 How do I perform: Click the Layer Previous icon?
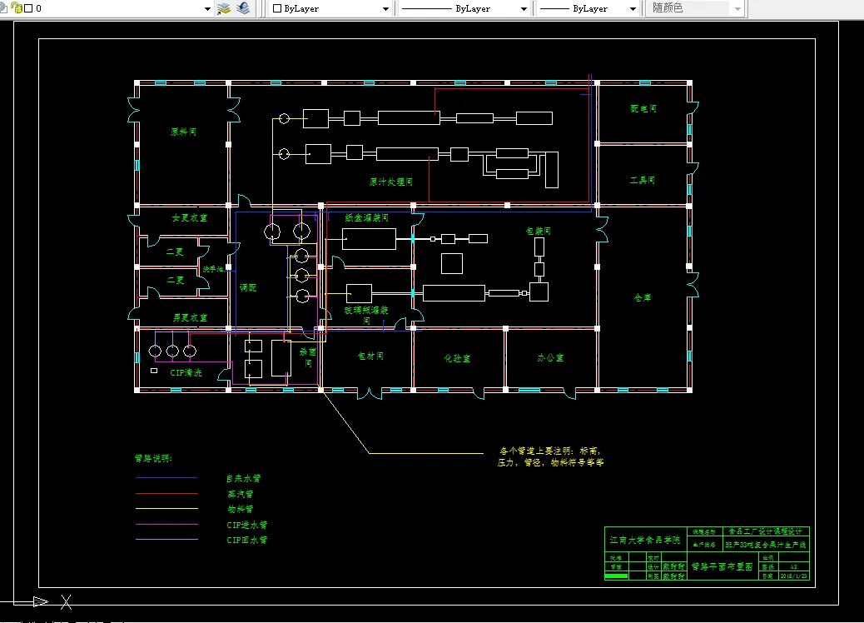point(243,8)
